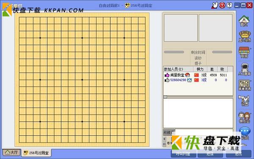This screenshot has width=254, height=159.
Task: Open the 商城 shop icon
Action: click(x=244, y=52)
